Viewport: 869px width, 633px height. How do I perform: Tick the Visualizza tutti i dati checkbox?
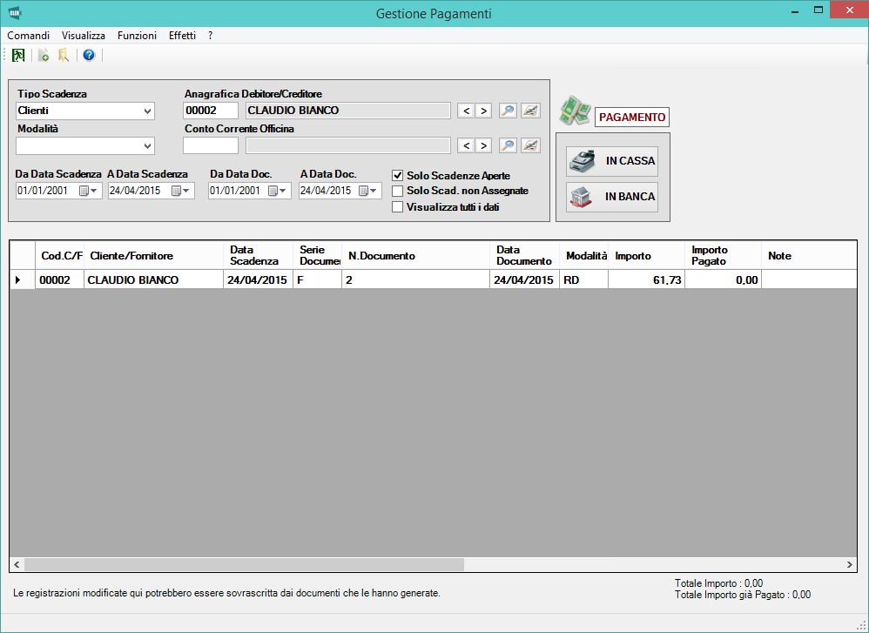(398, 207)
